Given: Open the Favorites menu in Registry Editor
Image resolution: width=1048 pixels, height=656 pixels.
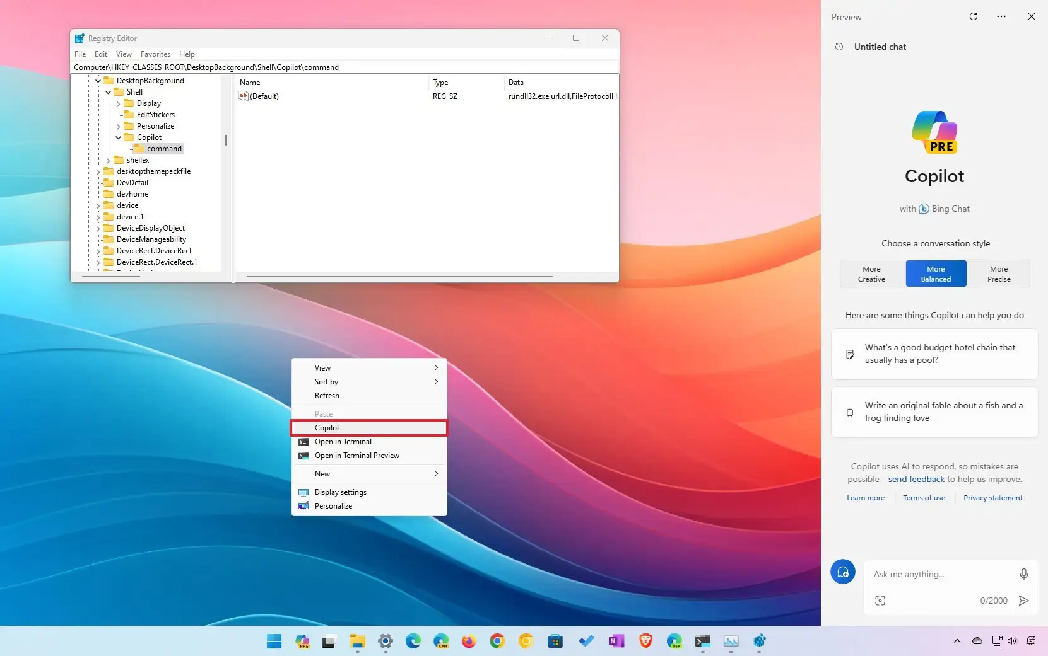Looking at the screenshot, I should point(155,54).
